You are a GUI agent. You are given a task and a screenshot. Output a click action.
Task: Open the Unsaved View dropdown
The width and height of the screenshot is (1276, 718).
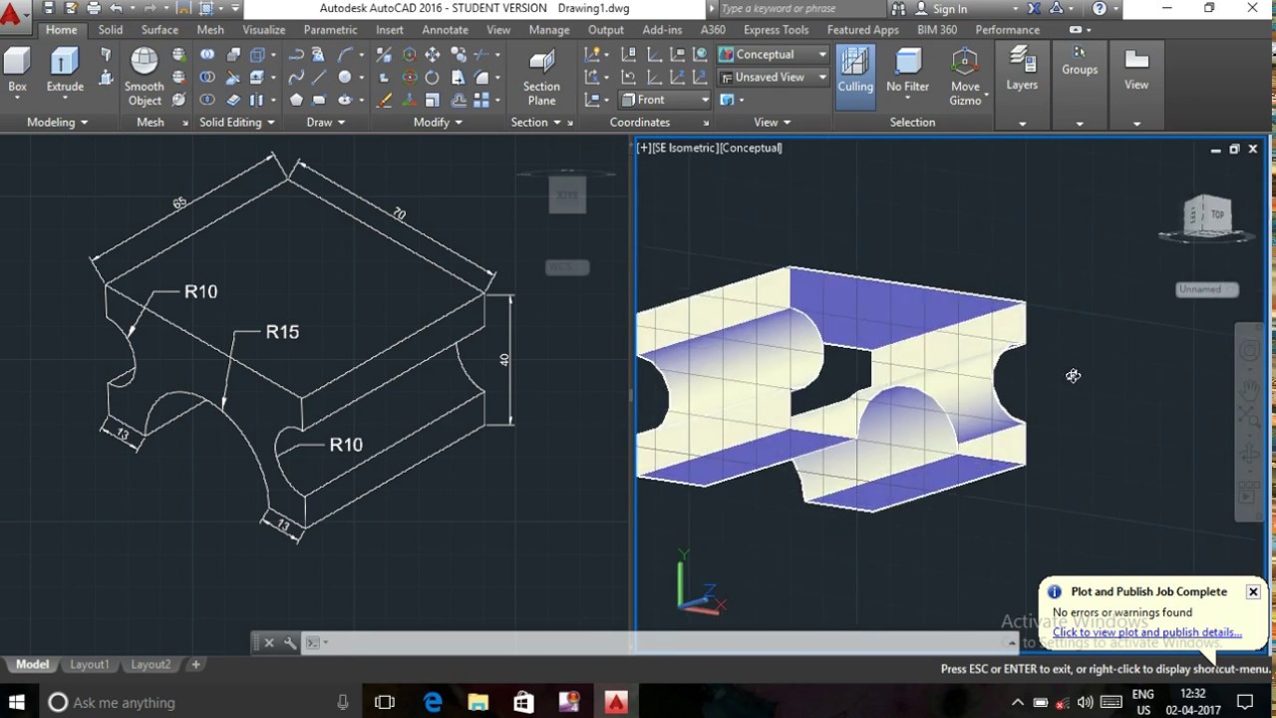773,77
